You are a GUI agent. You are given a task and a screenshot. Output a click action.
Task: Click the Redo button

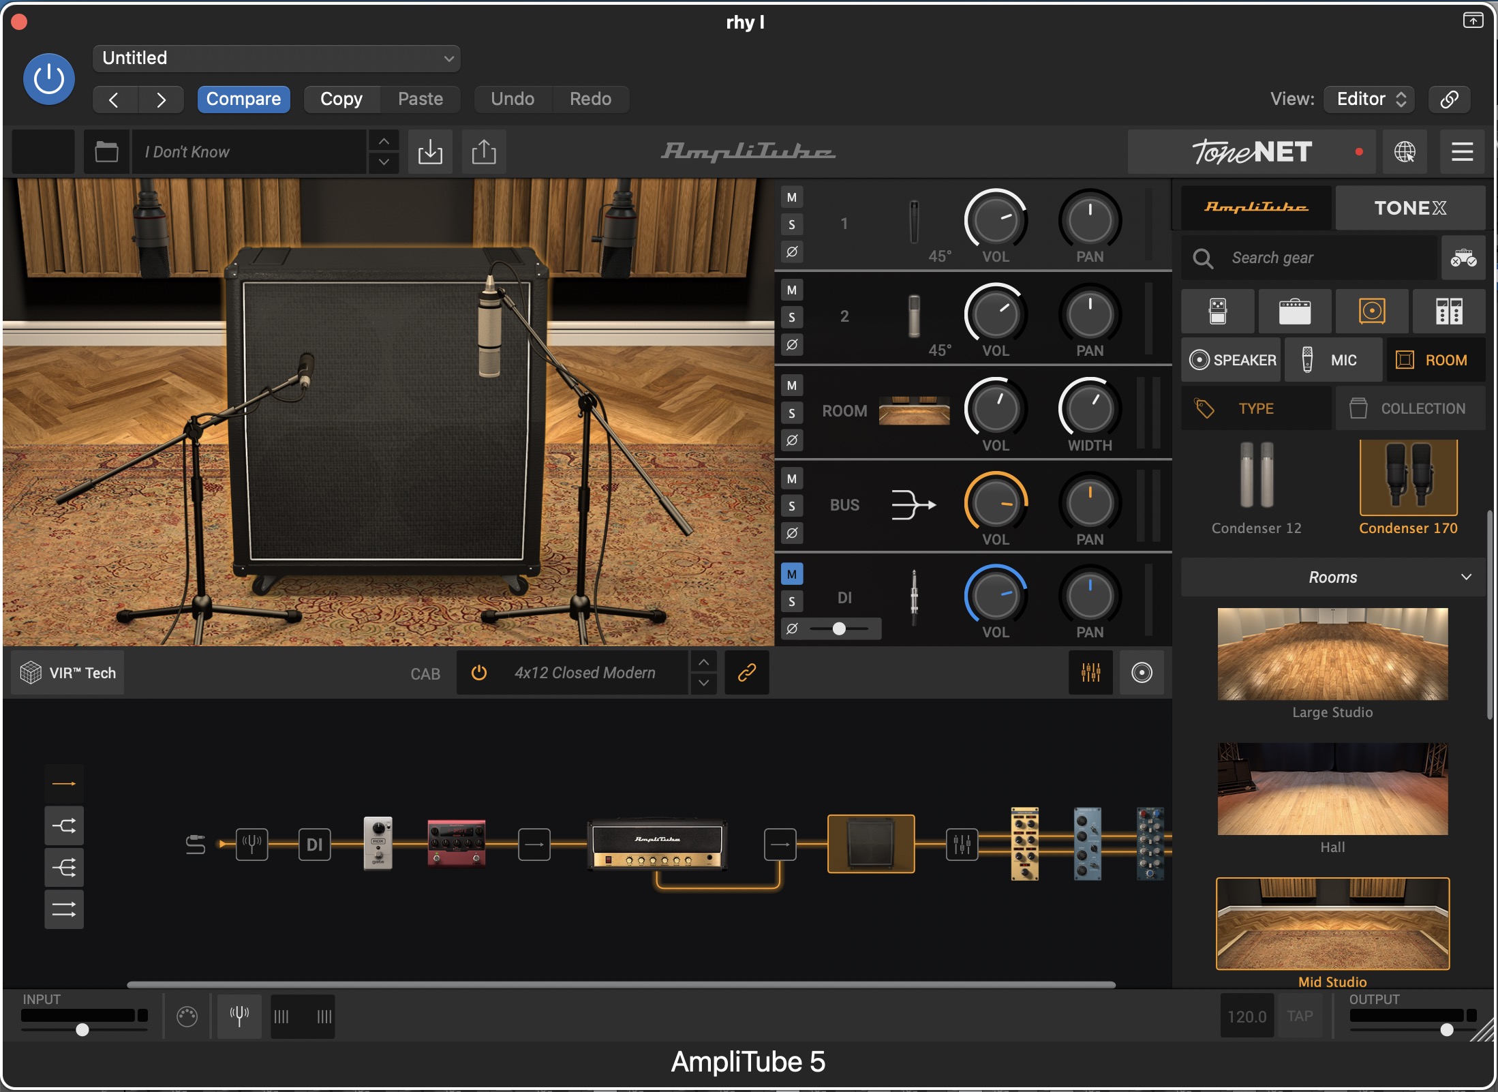(590, 100)
